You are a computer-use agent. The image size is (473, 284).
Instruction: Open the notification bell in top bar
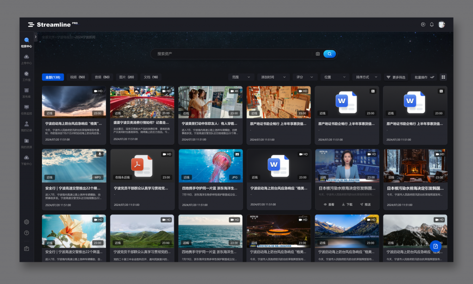pyautogui.click(x=432, y=25)
